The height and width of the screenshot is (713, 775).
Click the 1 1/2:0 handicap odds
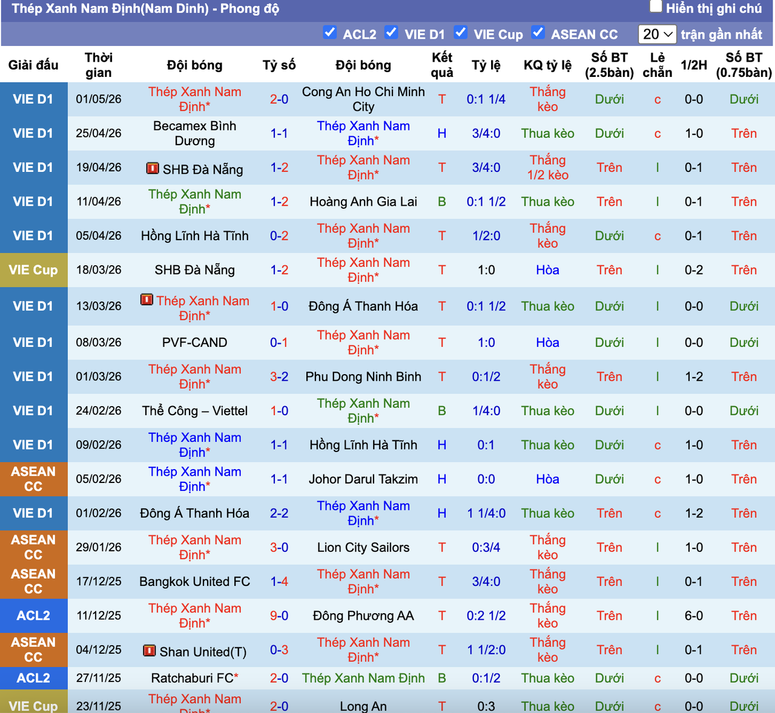[x=486, y=650]
